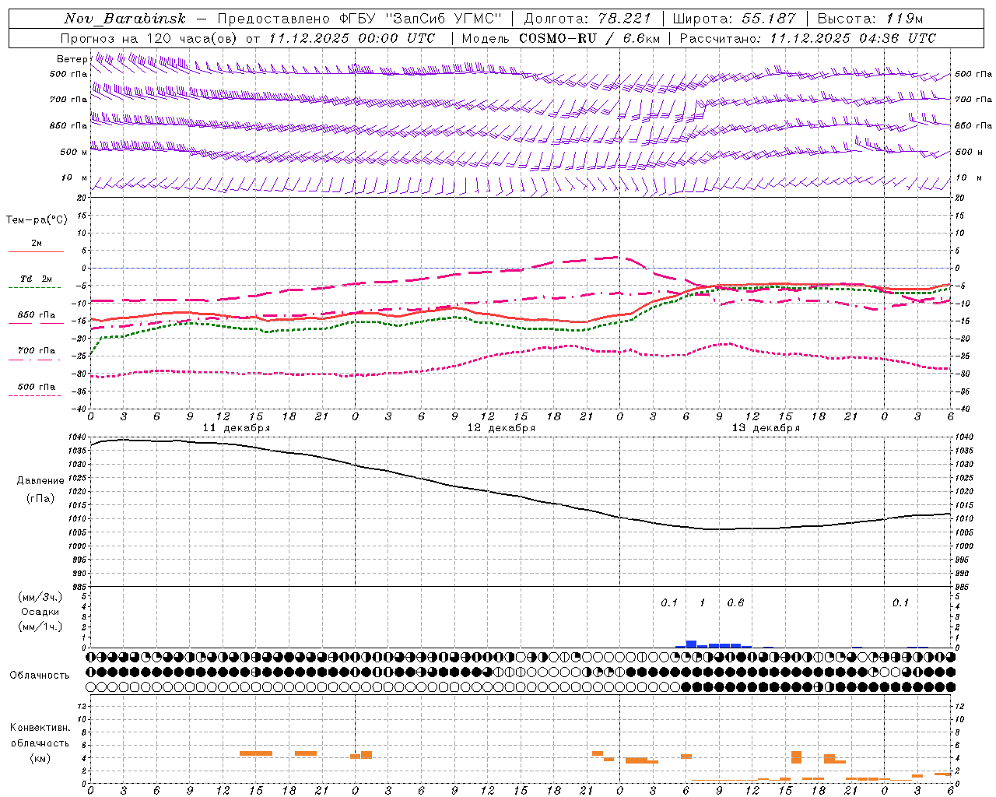The image size is (996, 797).
Task: Click the Облачность cloud cover label
Action: [x=40, y=676]
